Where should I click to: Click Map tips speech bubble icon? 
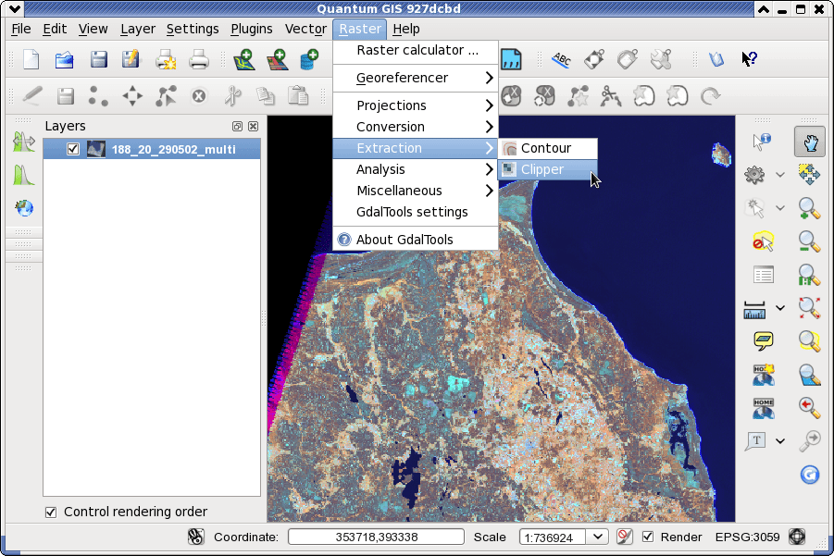tap(764, 340)
